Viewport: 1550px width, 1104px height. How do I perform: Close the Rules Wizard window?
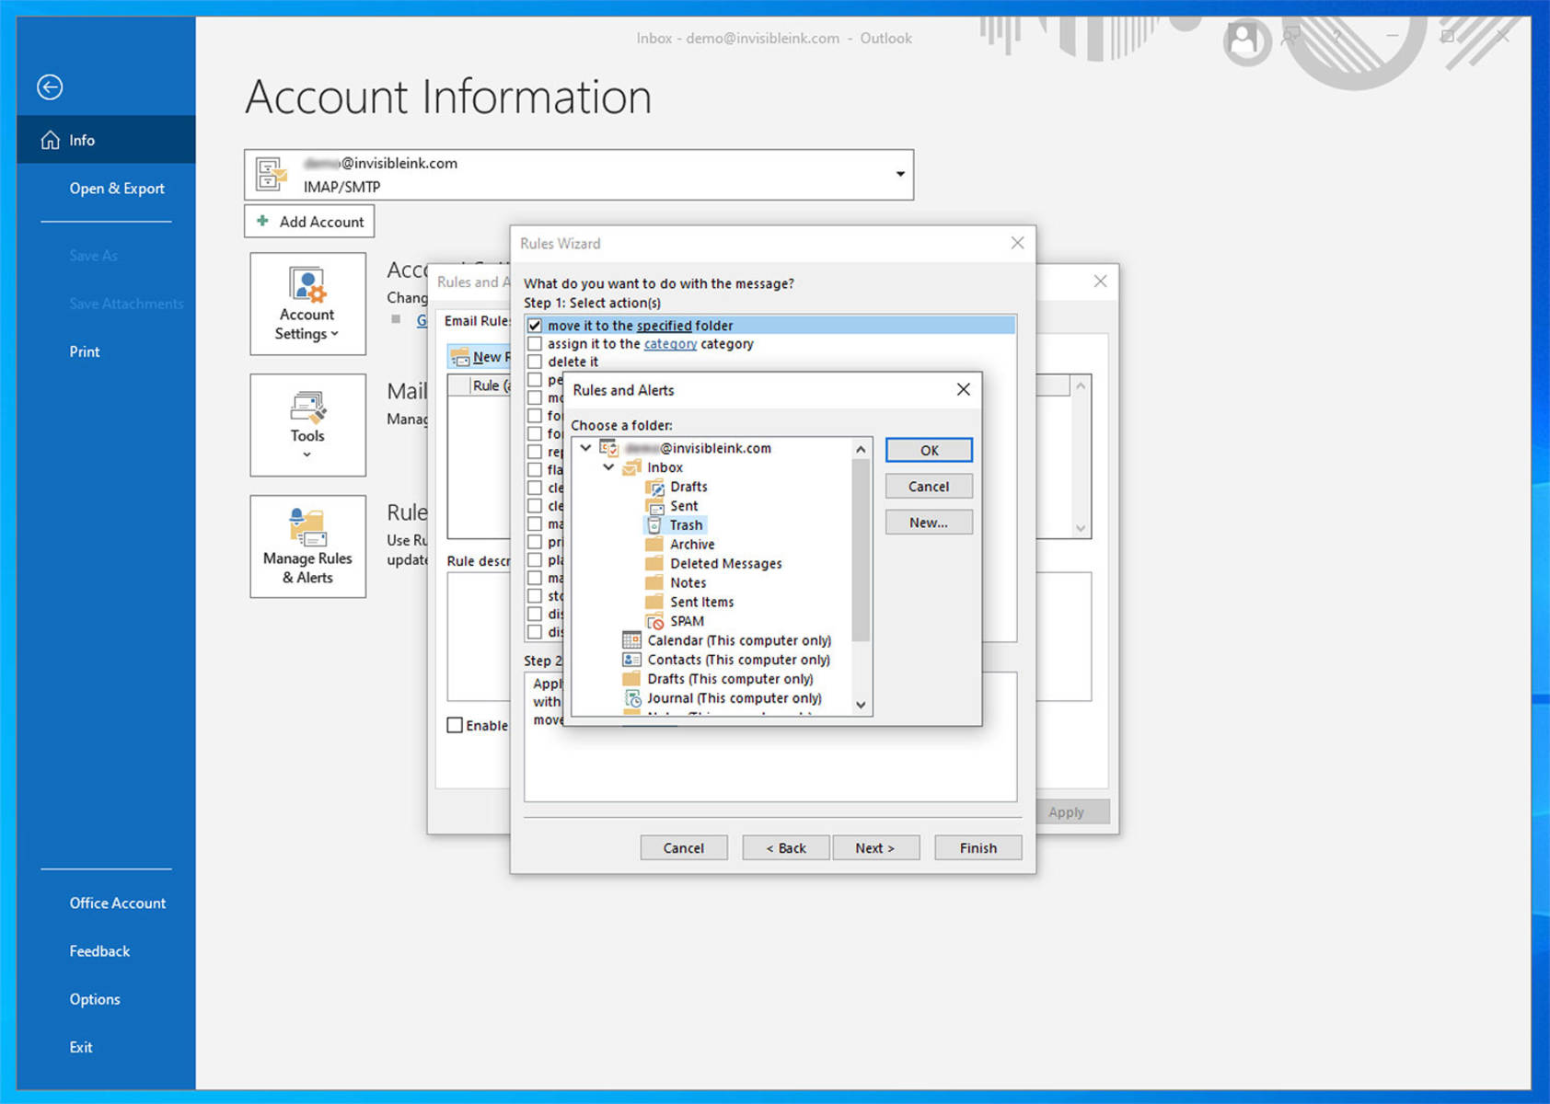pos(1017,243)
